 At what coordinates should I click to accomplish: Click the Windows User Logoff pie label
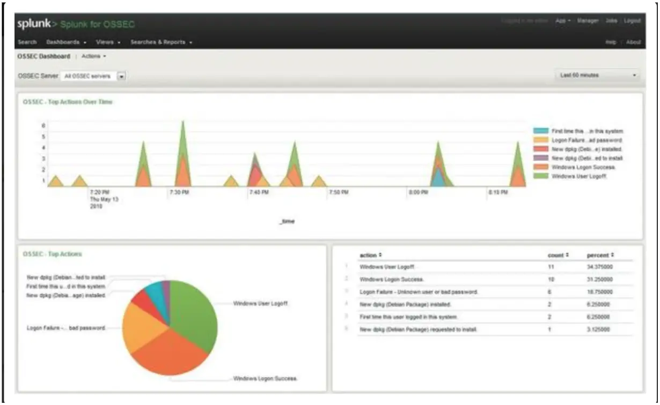tap(261, 303)
